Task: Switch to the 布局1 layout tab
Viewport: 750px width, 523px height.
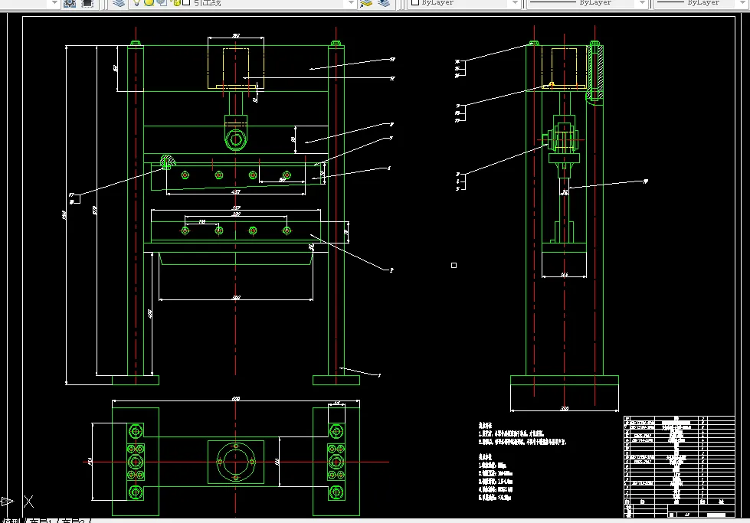Action: (41, 521)
